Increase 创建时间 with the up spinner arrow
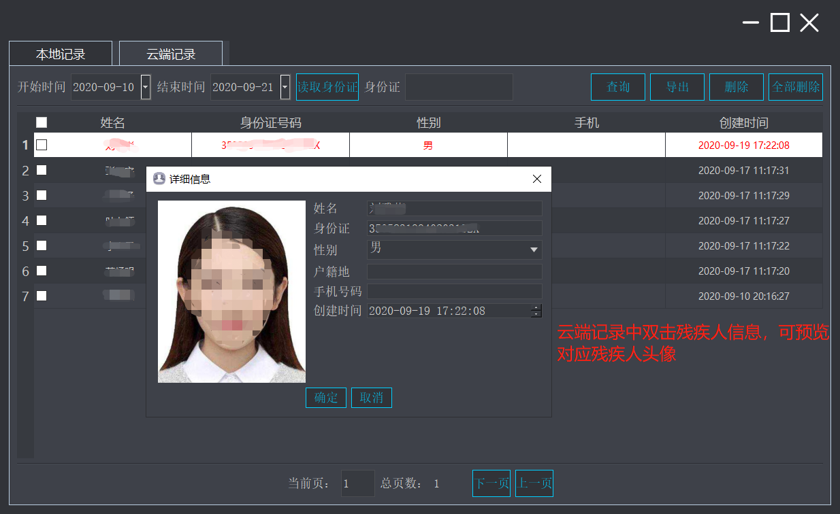 pyautogui.click(x=537, y=307)
